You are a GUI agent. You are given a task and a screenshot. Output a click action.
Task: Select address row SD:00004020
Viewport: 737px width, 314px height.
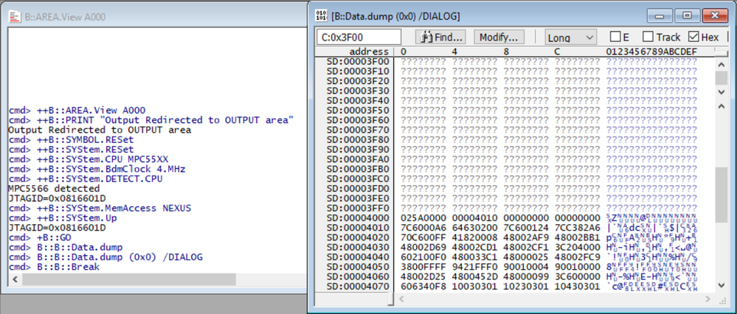358,237
